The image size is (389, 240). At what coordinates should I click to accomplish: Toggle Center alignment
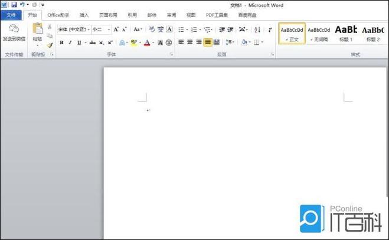[190, 42]
